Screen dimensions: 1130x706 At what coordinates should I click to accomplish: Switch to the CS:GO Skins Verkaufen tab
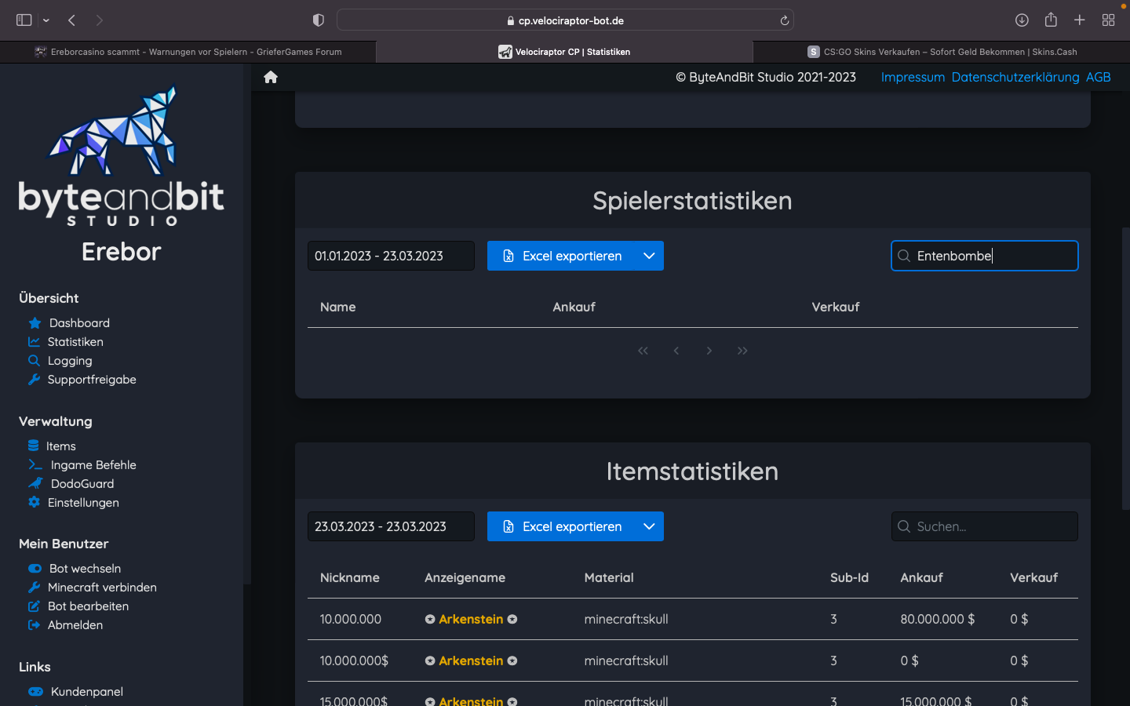(942, 52)
